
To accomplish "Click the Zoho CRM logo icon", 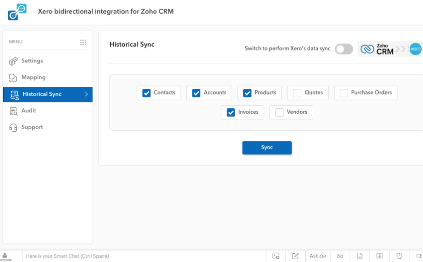I will 367,49.
